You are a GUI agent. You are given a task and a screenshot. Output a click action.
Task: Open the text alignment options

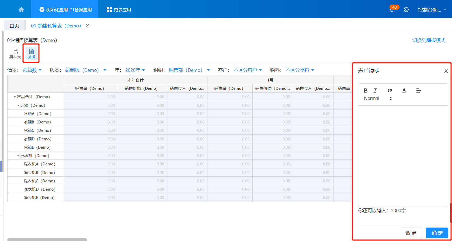[x=418, y=91]
